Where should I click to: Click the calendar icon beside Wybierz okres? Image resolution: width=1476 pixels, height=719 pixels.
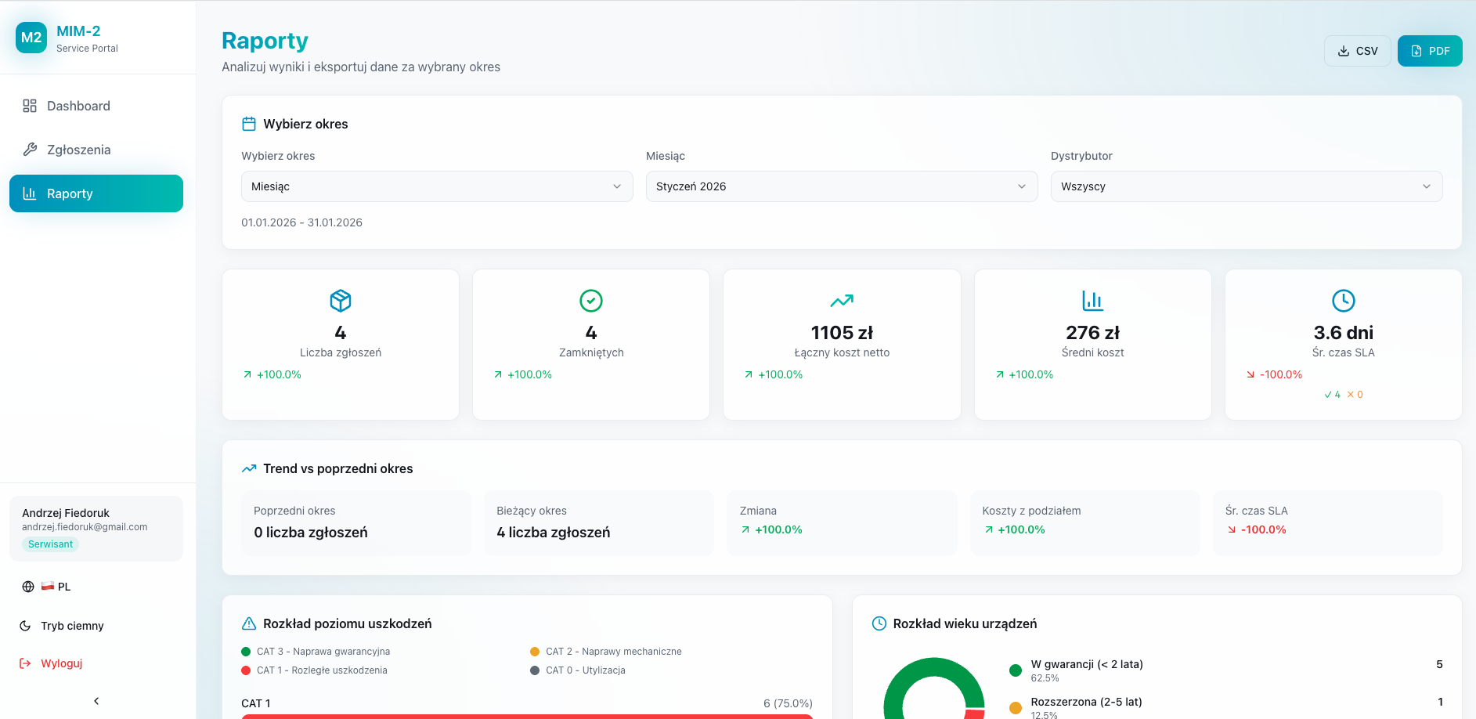(249, 124)
